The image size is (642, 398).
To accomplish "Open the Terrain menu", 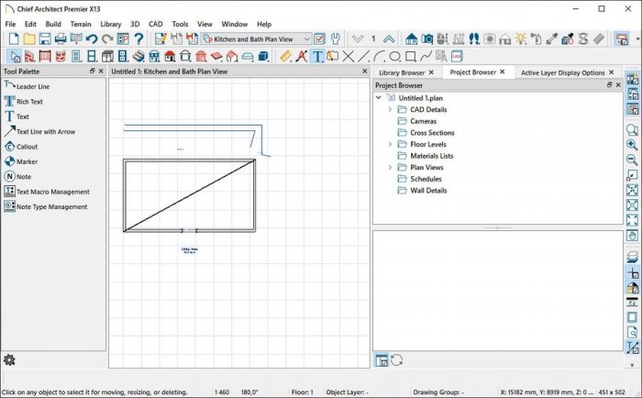I will coord(81,23).
